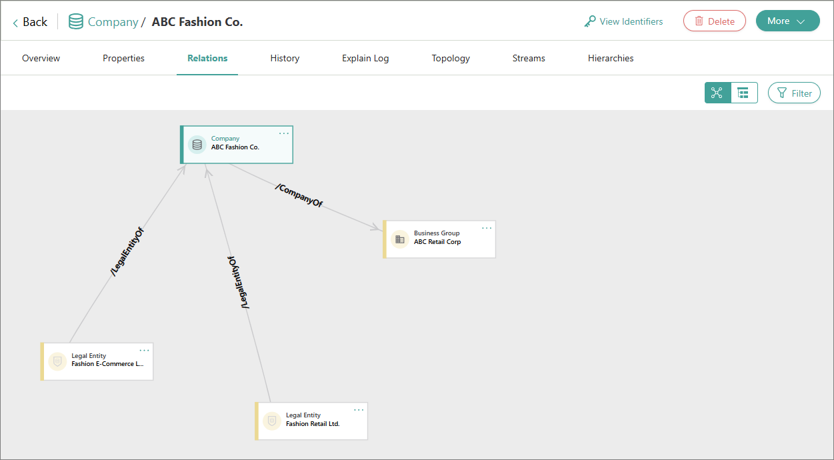Open options menu on ABC Retail Corp node
This screenshot has width=834, height=460.
click(487, 228)
